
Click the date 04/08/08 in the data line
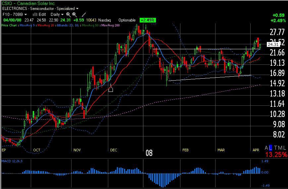(12, 20)
